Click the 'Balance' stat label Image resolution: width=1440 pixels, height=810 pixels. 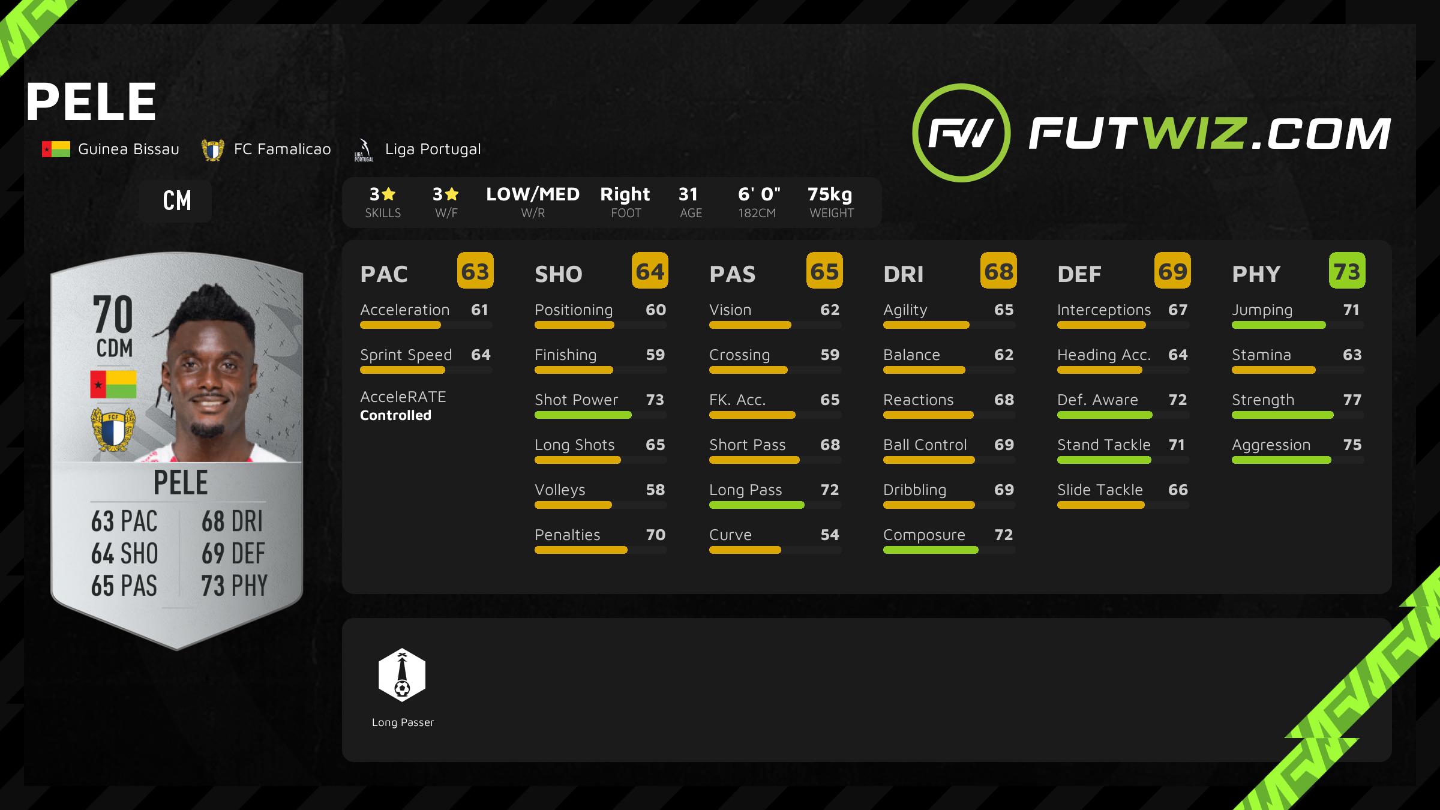click(911, 355)
